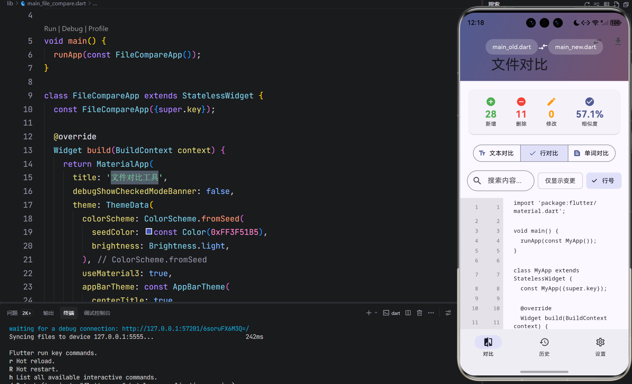632x384 pixels.
Task: Toggle 行号 line numbers chip
Action: [x=603, y=181]
